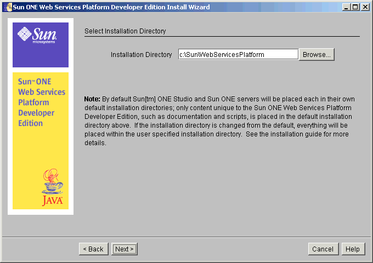This screenshot has height=263, width=373.
Task: Click the Browse... button
Action: (x=317, y=55)
